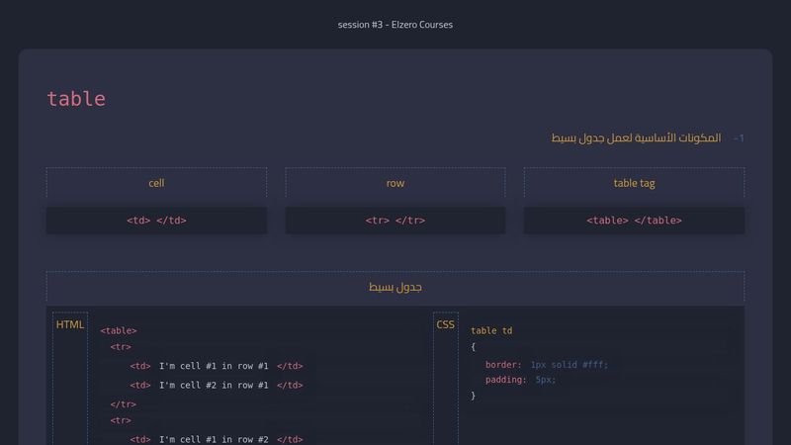Click the "<tr> </tr>" code snippet box
Viewport: 791px width, 445px height.
point(395,221)
